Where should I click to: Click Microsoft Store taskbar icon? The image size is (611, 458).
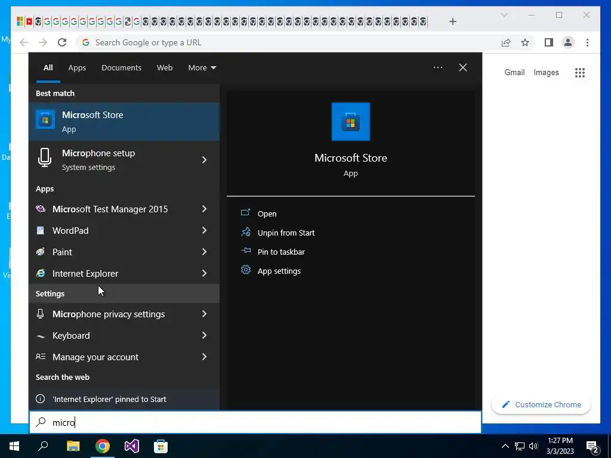[161, 446]
